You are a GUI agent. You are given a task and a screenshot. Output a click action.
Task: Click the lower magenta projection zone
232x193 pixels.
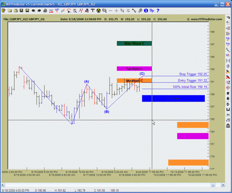(193, 136)
